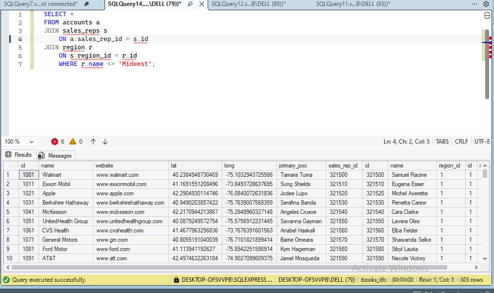Click the a.sales_rep_id column in line 4
This screenshot has width=494, height=293.
96,39
